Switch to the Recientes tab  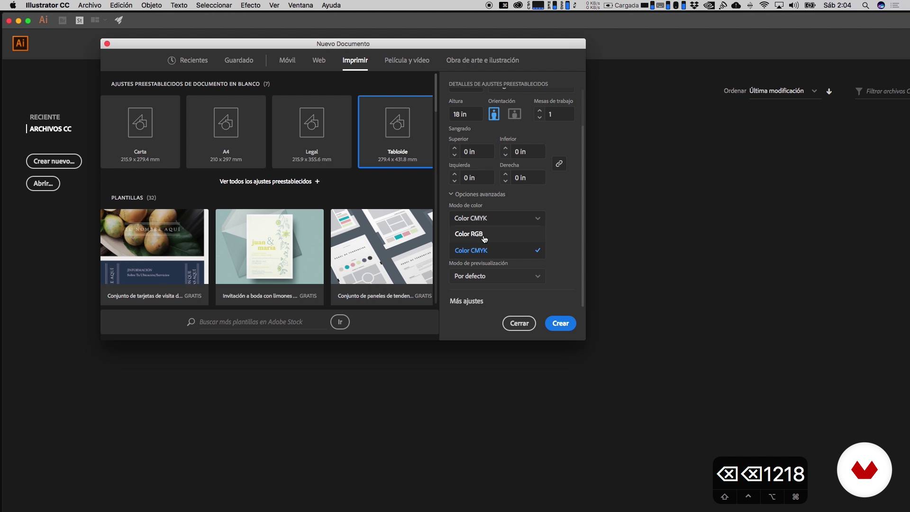pos(188,60)
